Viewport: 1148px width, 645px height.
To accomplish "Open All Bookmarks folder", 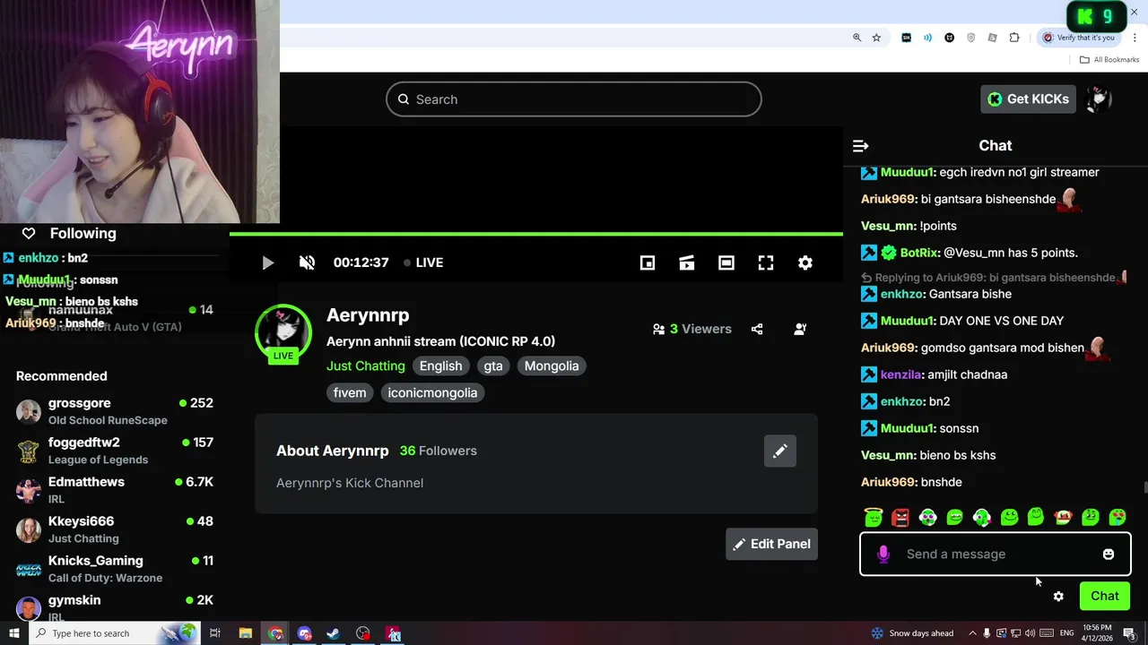I will (1109, 60).
